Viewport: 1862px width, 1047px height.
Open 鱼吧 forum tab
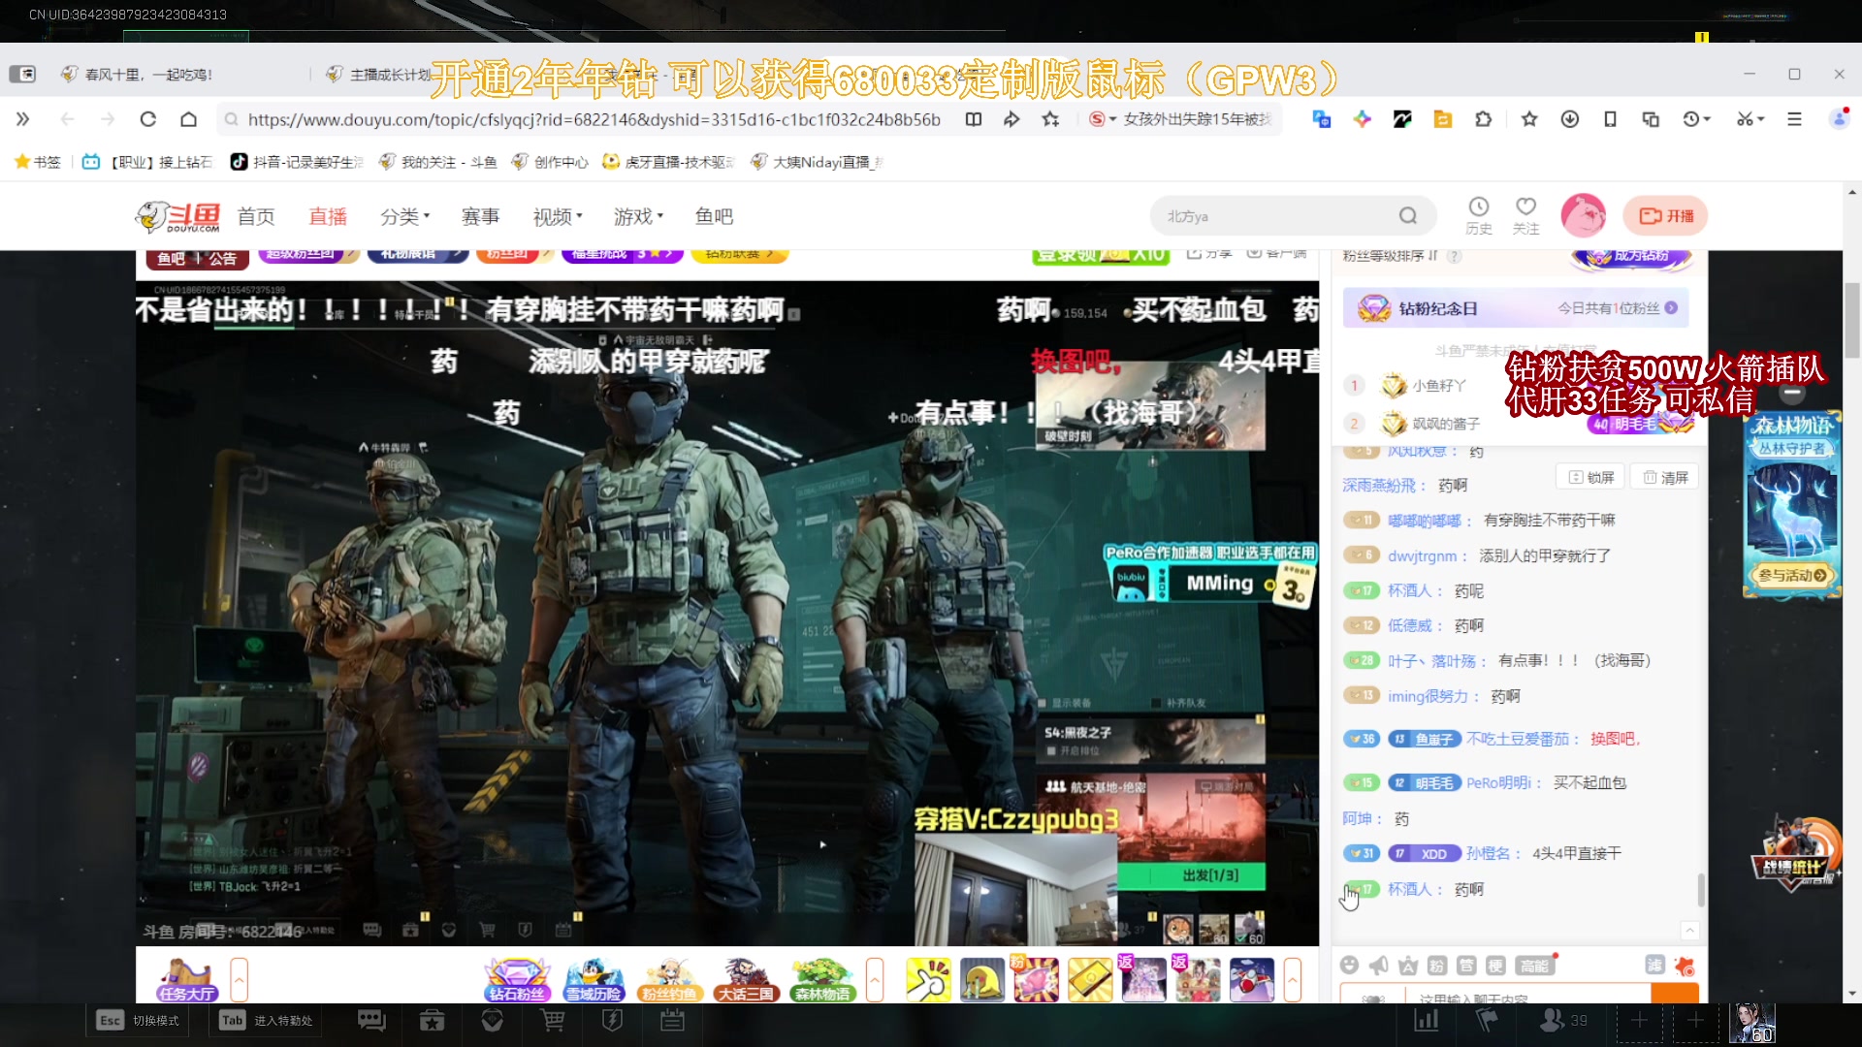(x=714, y=216)
